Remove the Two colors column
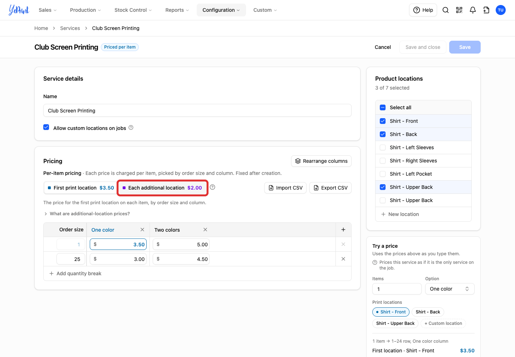 (205, 230)
